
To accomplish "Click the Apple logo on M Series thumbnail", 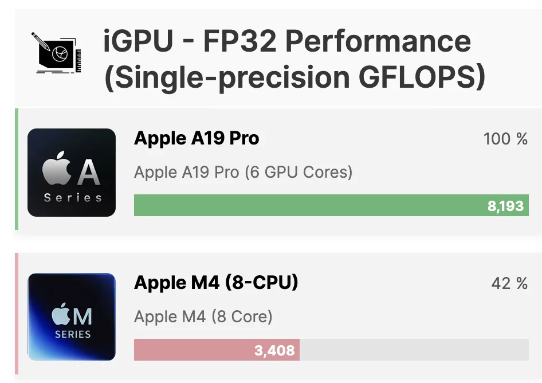I will 61,315.
